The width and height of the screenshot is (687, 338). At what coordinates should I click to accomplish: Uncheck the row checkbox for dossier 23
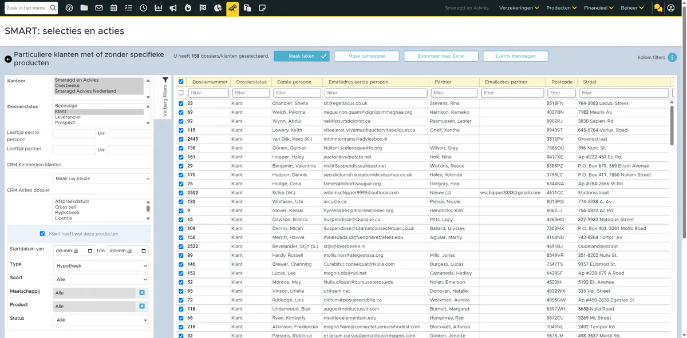[x=181, y=104]
